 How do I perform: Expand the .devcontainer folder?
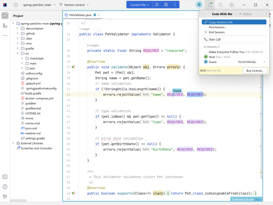click(x=17, y=28)
